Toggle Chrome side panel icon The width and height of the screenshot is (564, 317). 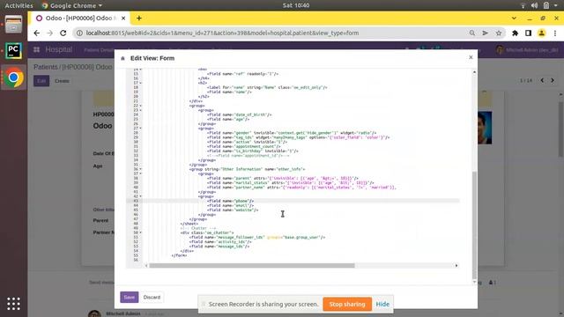coord(528,33)
